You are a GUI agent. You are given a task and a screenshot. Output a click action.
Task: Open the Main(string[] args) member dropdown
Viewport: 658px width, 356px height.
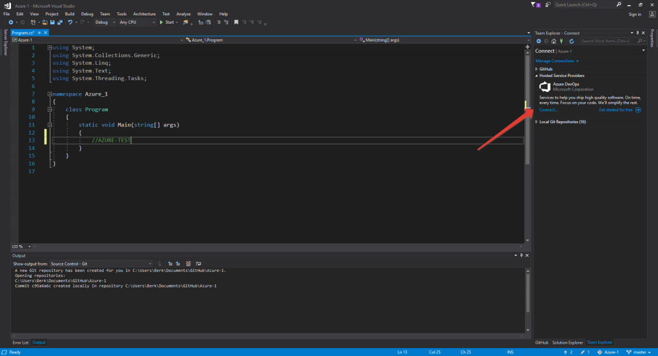pos(444,40)
